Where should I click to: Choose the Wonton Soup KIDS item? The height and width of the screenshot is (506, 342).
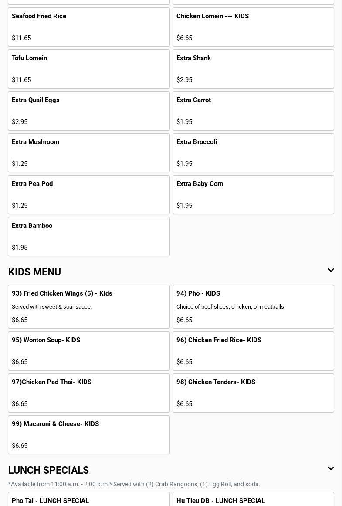pyautogui.click(x=89, y=351)
